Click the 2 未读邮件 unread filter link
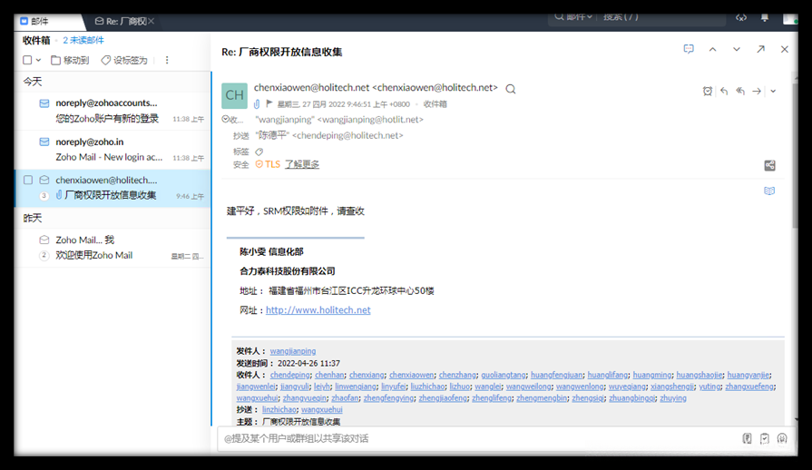The width and height of the screenshot is (812, 470). pos(83,40)
